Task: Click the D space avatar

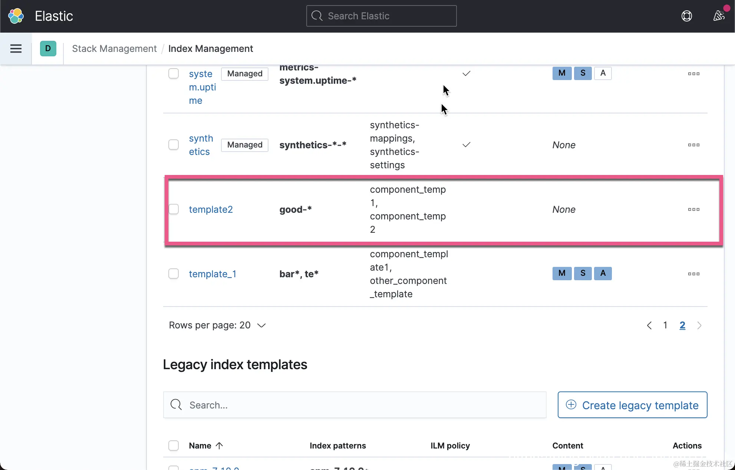Action: 48,49
